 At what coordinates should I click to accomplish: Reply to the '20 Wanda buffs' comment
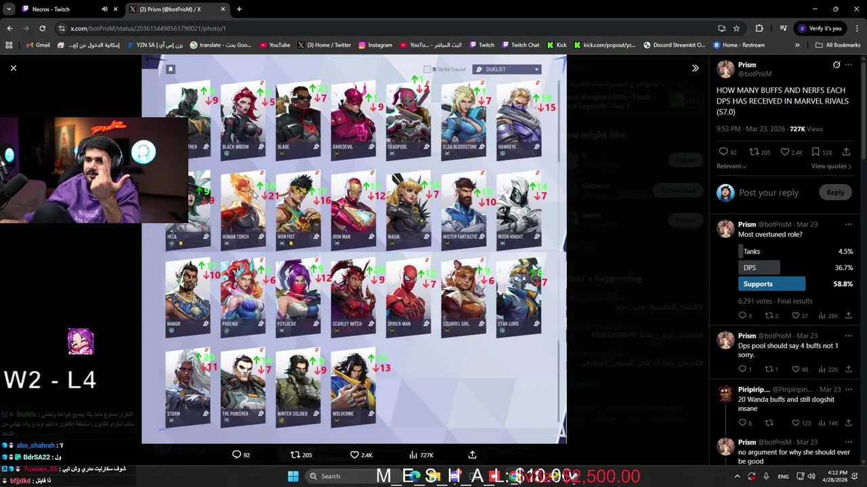745,423
